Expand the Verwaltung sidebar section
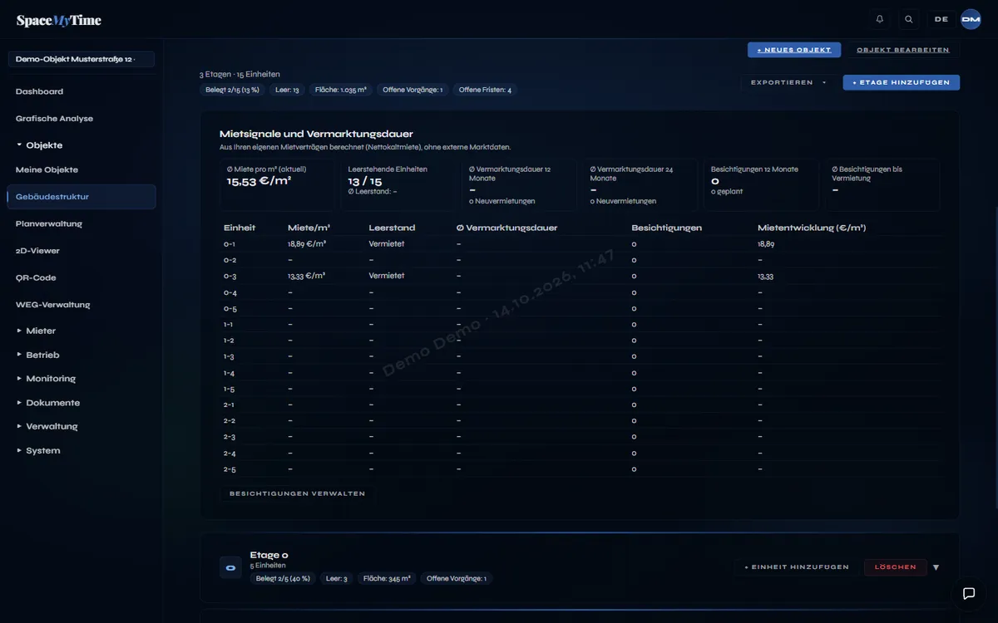This screenshot has height=623, width=998. coord(52,426)
